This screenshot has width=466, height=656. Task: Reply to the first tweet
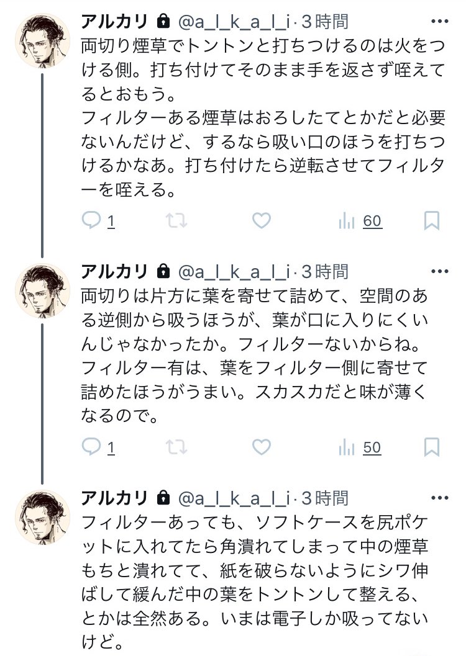coord(92,221)
